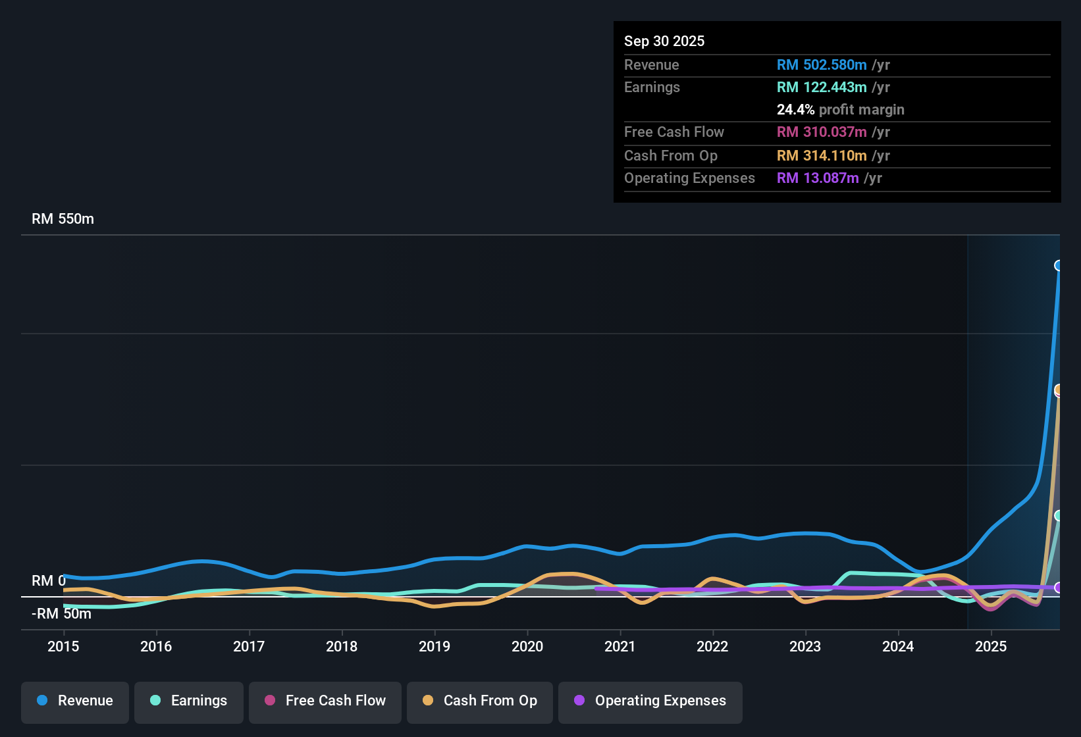Open the Free Cash Flow legend item
Screen dimensions: 1081x737
click(x=325, y=701)
